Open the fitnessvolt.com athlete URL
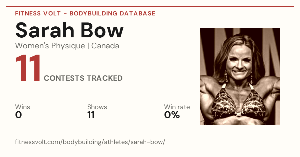 coord(90,142)
